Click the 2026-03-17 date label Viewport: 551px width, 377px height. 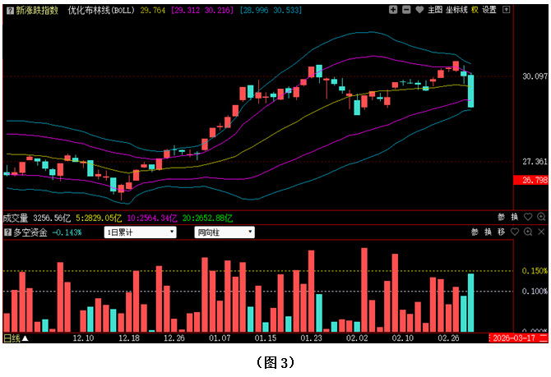click(x=513, y=338)
